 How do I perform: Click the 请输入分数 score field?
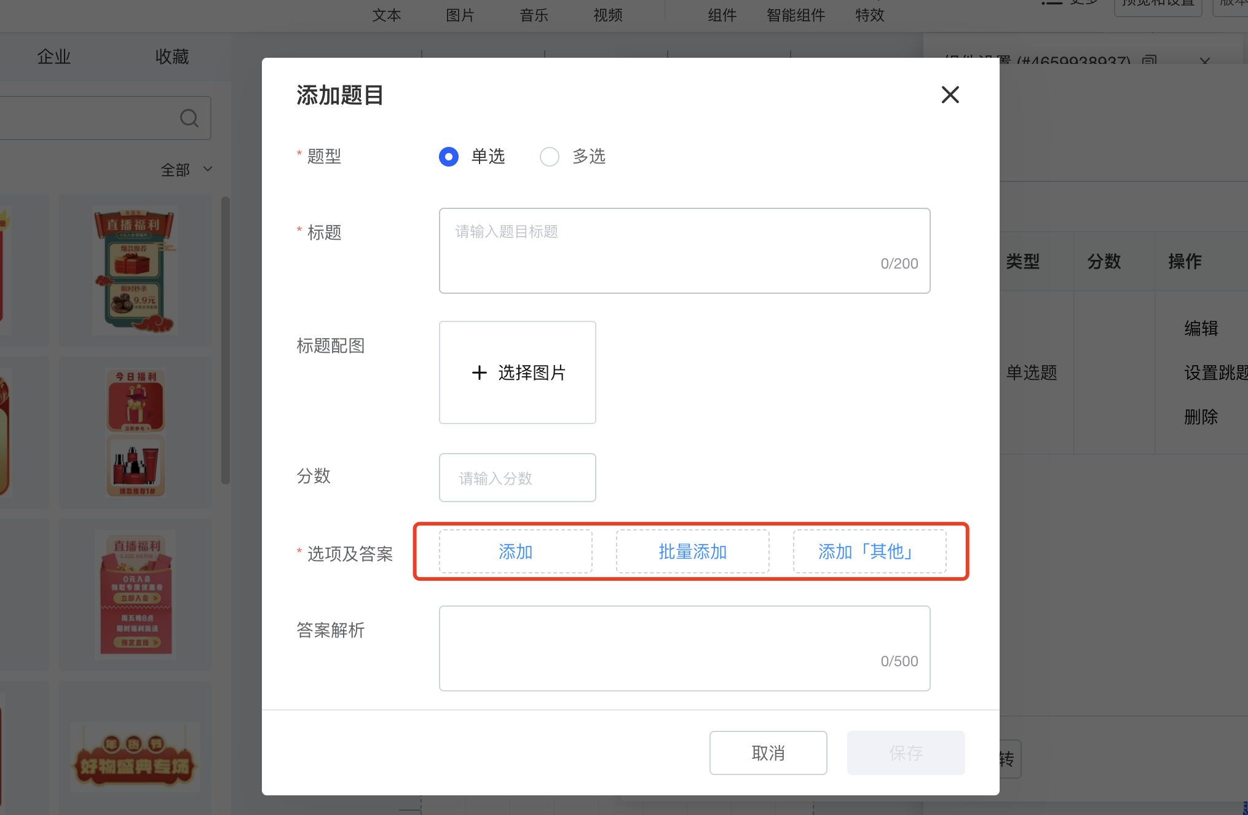517,478
